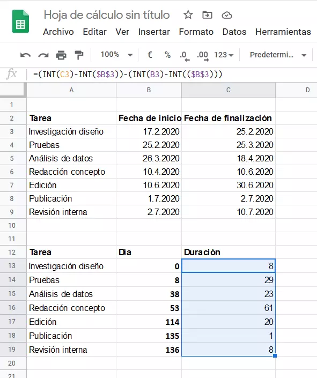Click the start date cell 10.4.2020
The image size is (317, 378).
149,172
